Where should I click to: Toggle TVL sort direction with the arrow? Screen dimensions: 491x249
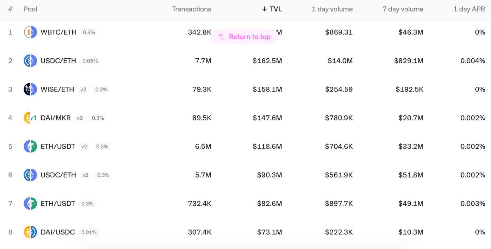pyautogui.click(x=264, y=9)
